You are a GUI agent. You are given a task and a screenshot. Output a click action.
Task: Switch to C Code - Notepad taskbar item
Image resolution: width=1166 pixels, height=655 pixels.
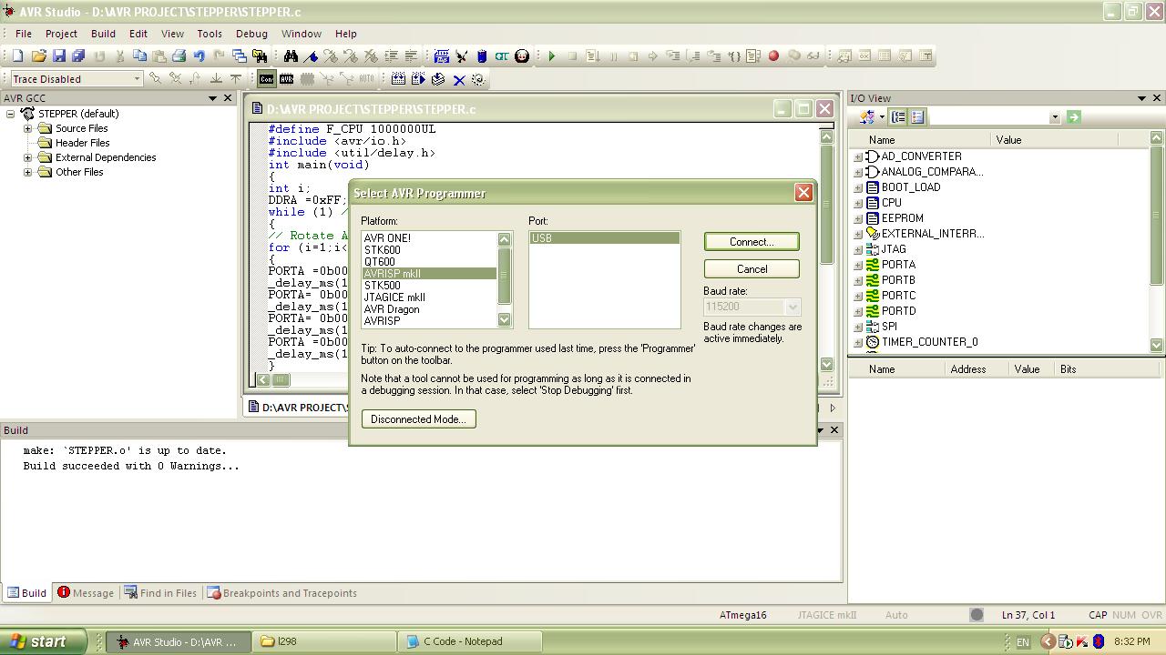pyautogui.click(x=471, y=641)
